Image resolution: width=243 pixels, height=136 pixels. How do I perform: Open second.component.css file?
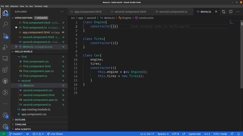click(39, 90)
